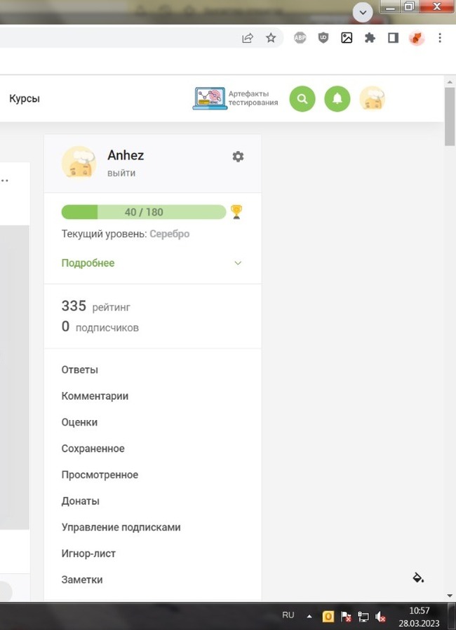Image resolution: width=456 pixels, height=630 pixels.
Task: Open profile settings gear icon
Action: pos(238,157)
